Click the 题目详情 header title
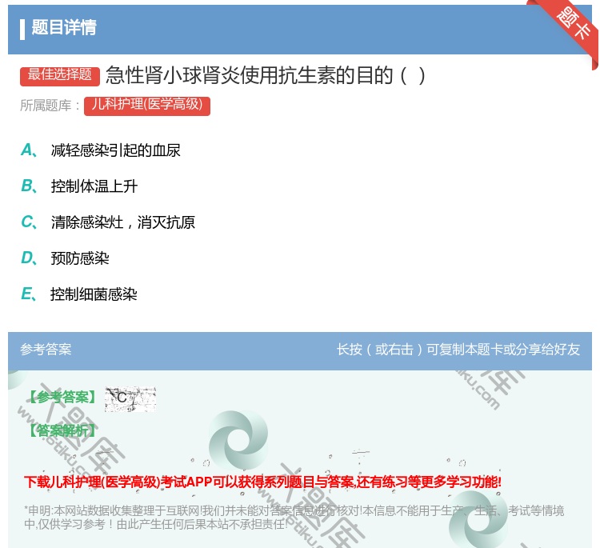 click(x=64, y=27)
